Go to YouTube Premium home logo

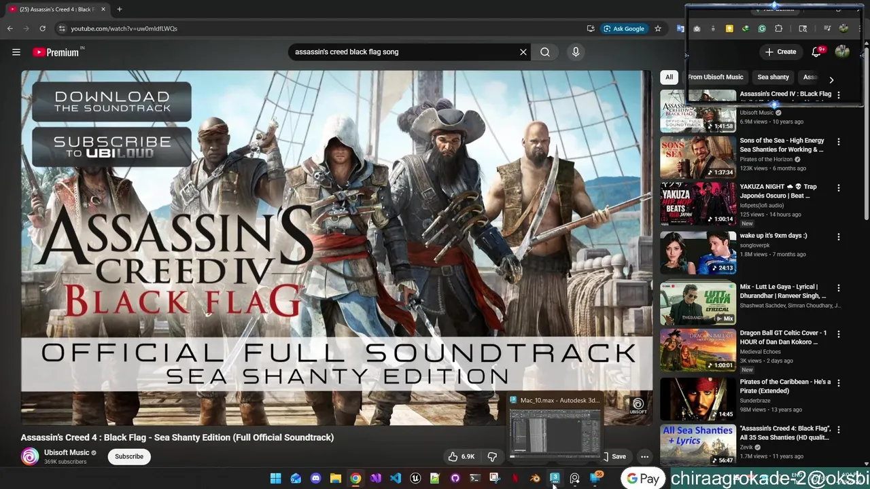(x=56, y=52)
